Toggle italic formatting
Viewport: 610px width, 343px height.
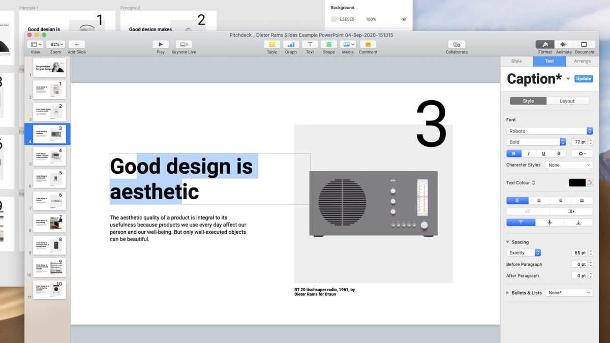(528, 153)
